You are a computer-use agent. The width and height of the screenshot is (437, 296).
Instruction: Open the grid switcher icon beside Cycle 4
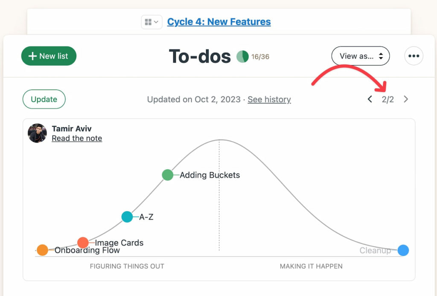coord(151,22)
